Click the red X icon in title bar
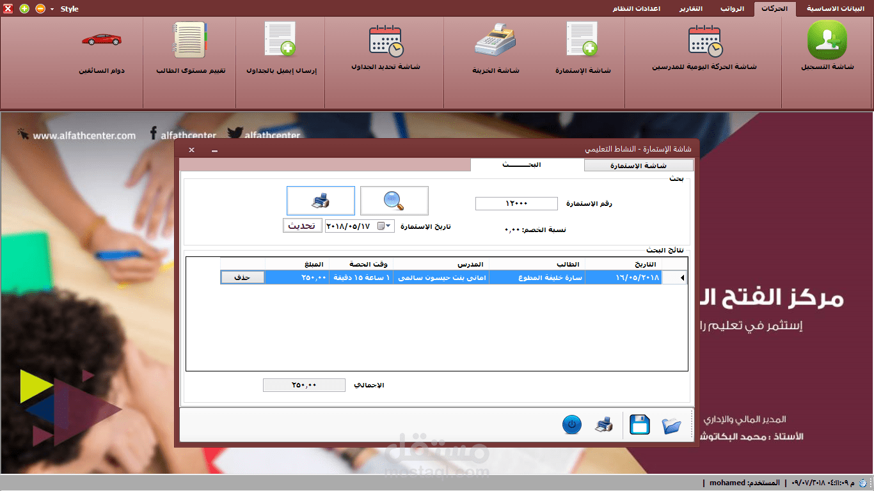 (8, 9)
